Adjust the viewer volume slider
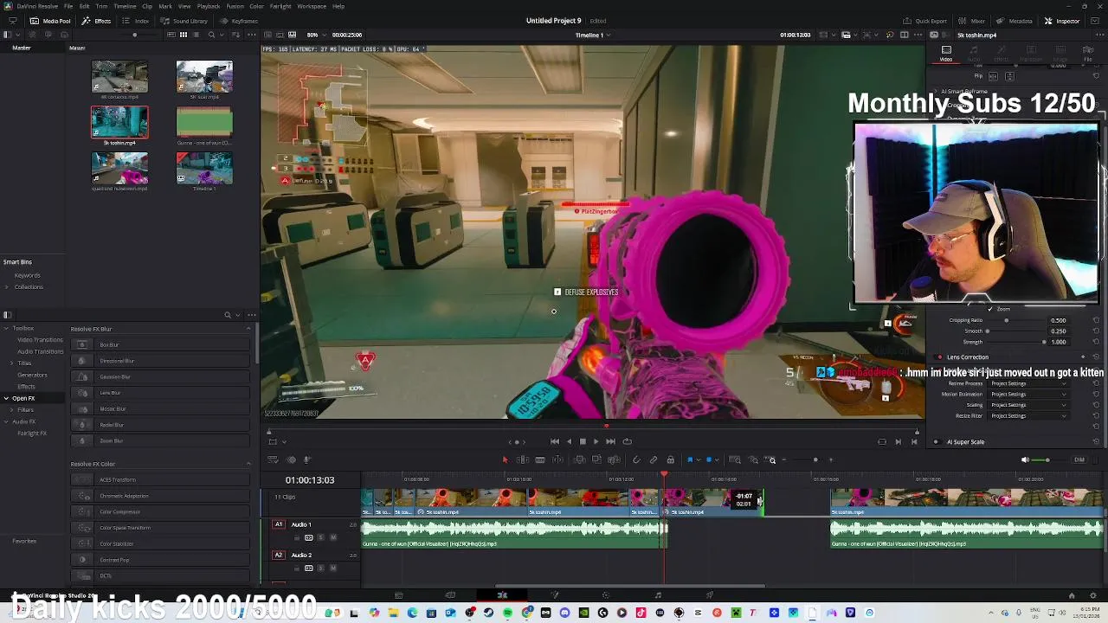The width and height of the screenshot is (1108, 623). click(x=1047, y=459)
